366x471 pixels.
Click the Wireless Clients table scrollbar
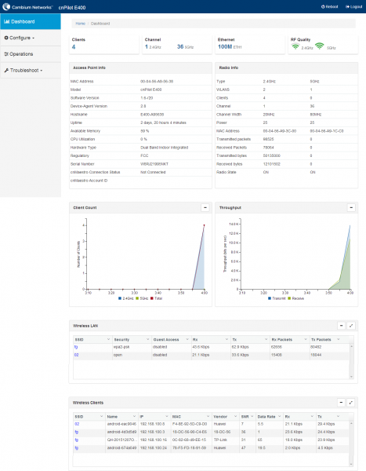click(351, 444)
